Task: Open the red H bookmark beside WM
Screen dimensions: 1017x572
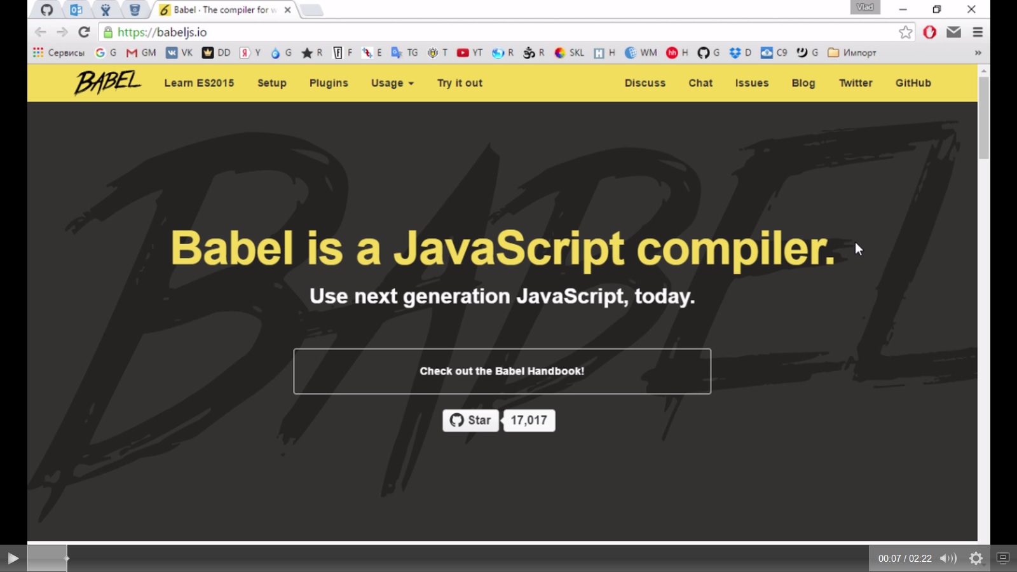Action: click(677, 53)
